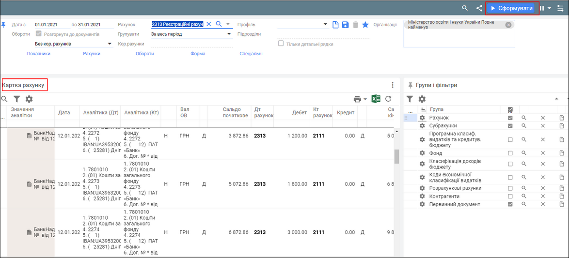Image resolution: width=569 pixels, height=258 pixels.
Task: Switch to the Спеціальні tab
Action: coord(251,54)
